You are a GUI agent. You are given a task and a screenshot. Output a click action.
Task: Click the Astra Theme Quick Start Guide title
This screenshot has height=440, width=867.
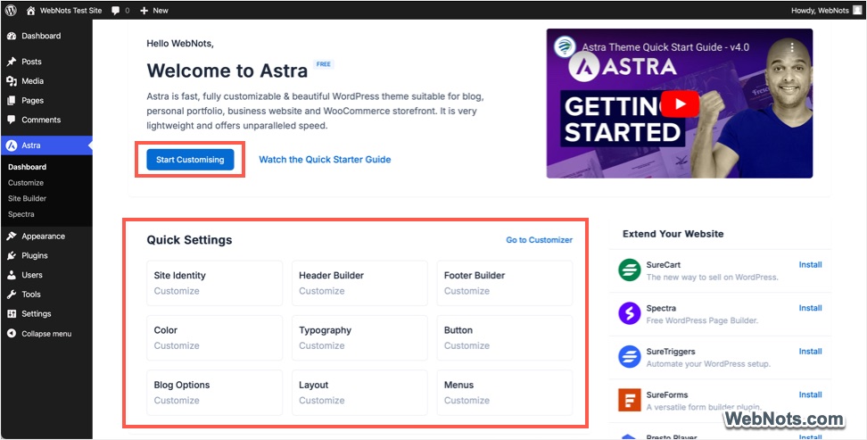point(665,47)
